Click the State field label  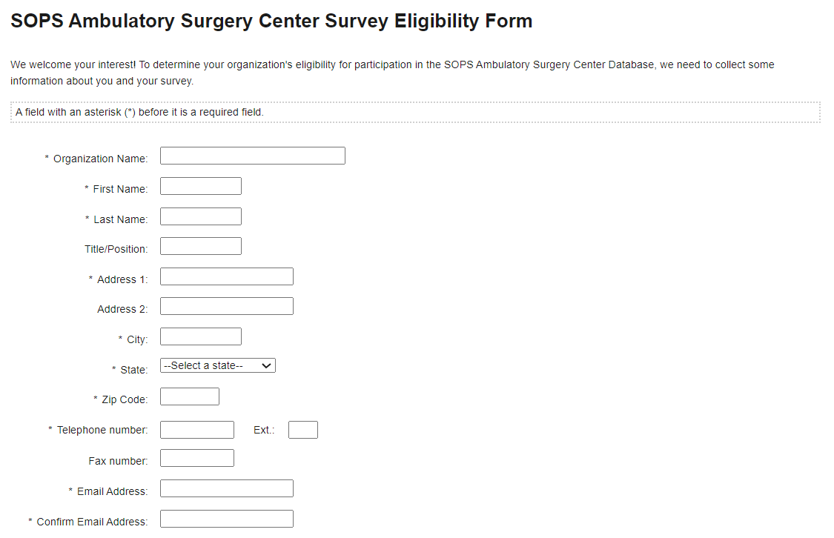[x=133, y=370]
